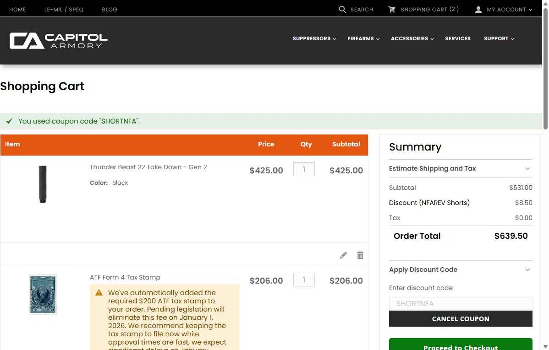
Task: Open the Support dropdown menu
Action: pos(499,38)
